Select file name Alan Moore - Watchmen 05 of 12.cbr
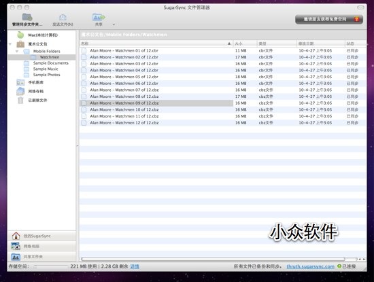374x282 pixels. (x=124, y=77)
